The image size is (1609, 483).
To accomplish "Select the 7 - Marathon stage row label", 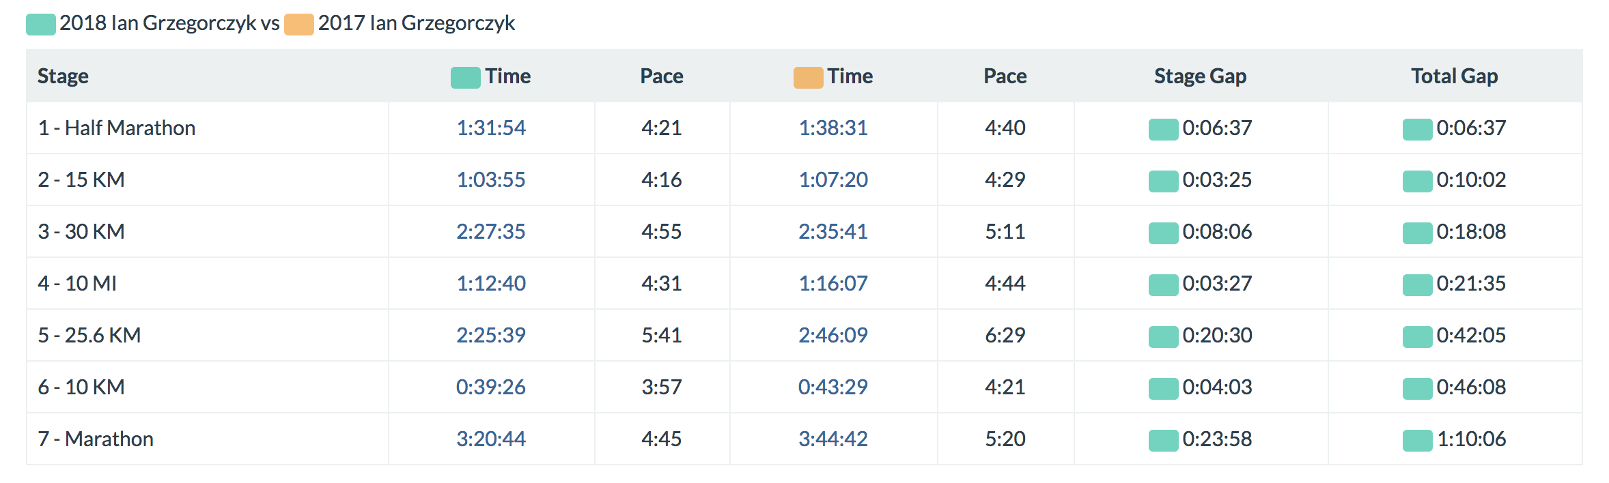I will coord(96,439).
